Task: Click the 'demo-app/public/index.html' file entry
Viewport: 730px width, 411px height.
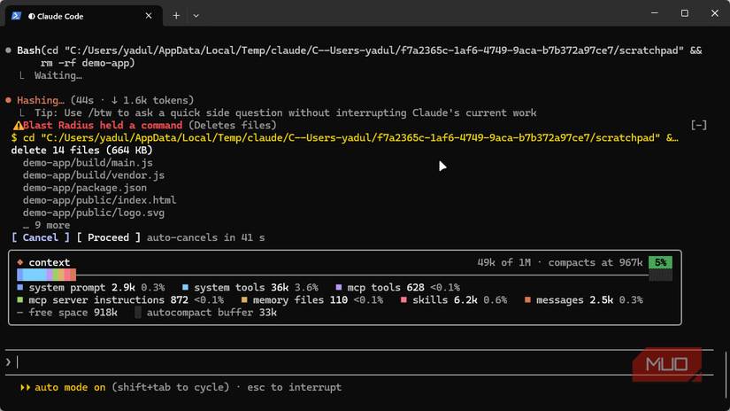Action: click(x=99, y=200)
